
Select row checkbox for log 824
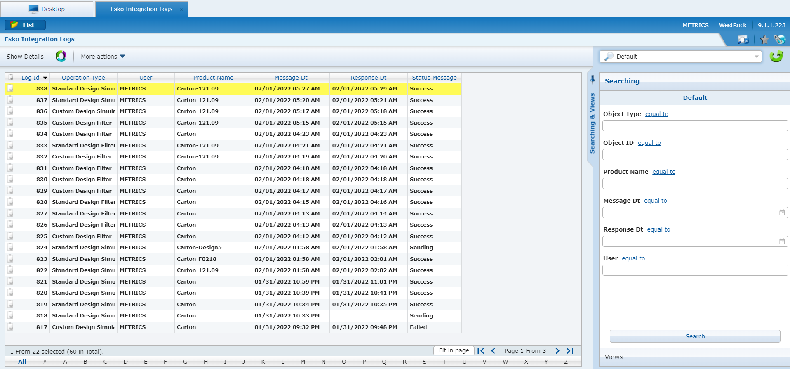(10, 247)
